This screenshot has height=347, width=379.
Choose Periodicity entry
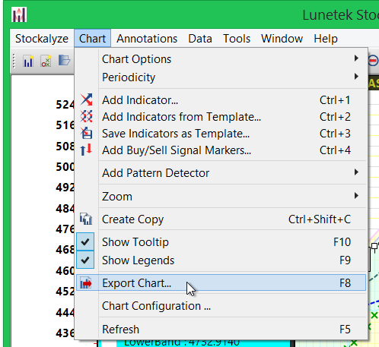pos(221,77)
